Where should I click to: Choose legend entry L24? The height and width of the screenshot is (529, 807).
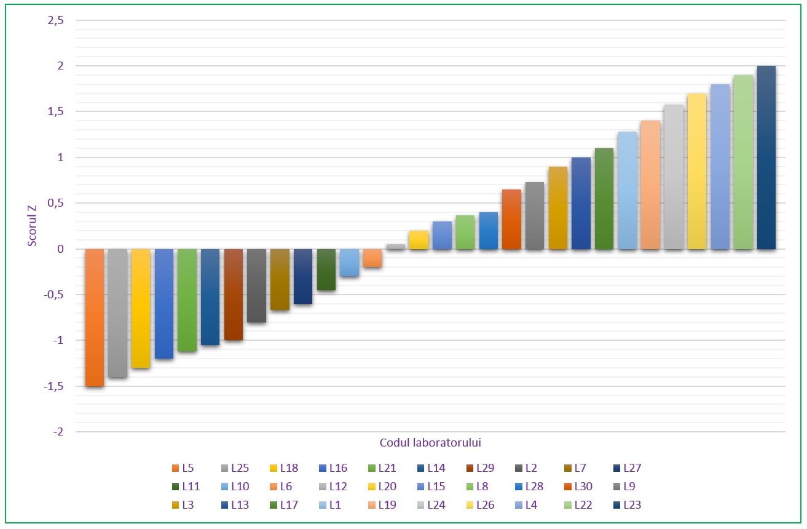coord(431,506)
